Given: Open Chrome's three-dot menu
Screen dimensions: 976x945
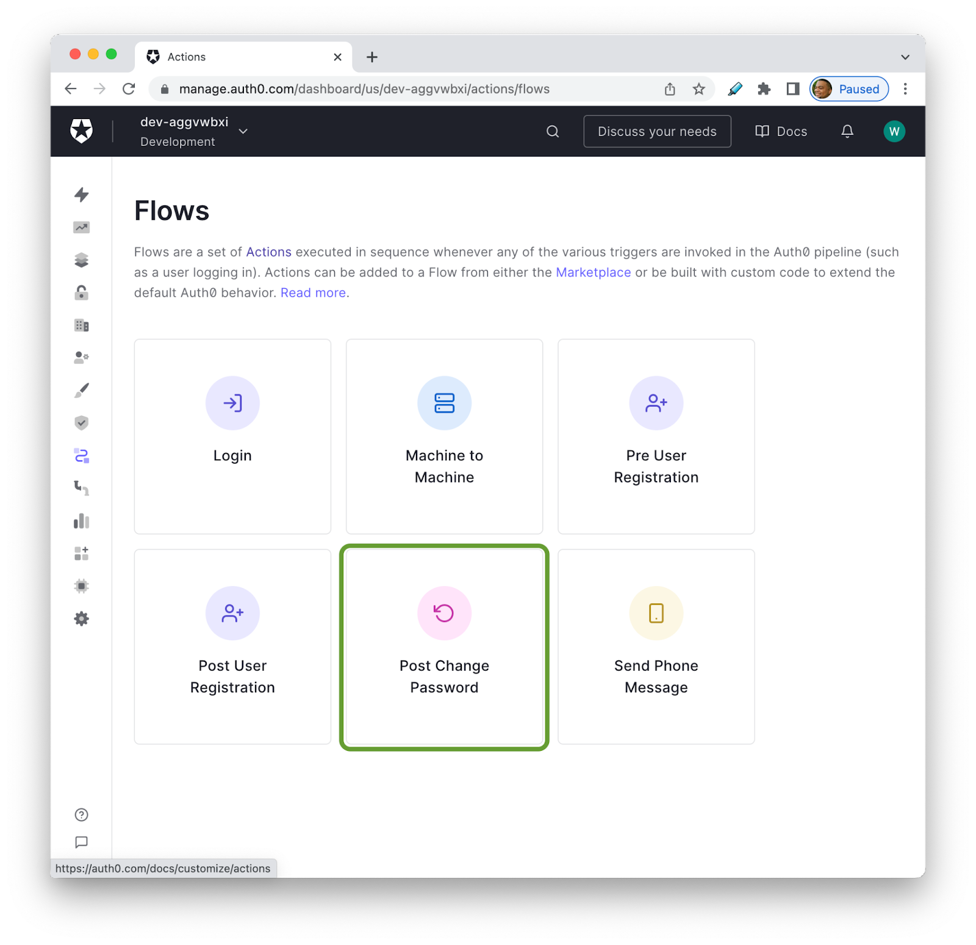Looking at the screenshot, I should pos(905,89).
